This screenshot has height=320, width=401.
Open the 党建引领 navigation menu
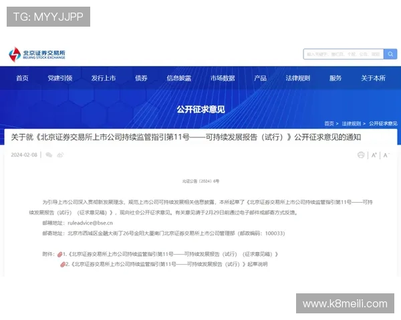(60, 78)
